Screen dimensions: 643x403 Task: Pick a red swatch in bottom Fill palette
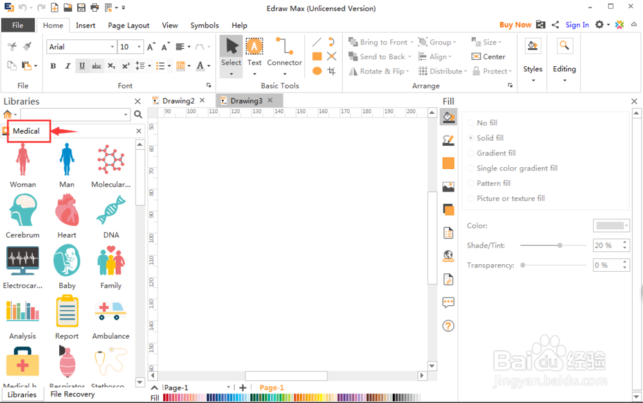tap(165, 397)
